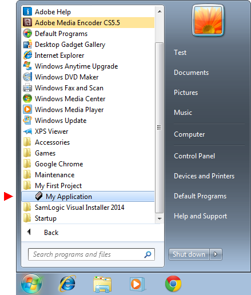Click the Windows Media Center label
The height and width of the screenshot is (295, 251).
tap(70, 99)
